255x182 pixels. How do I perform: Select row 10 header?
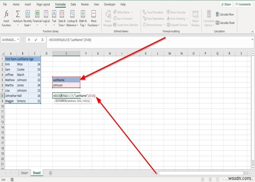[3, 106]
